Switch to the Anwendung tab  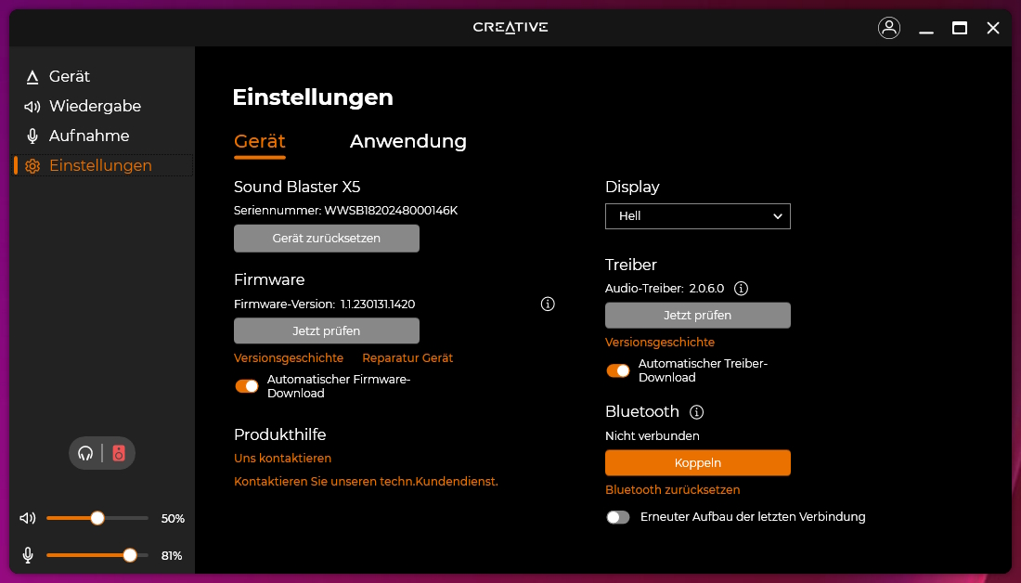pyautogui.click(x=408, y=141)
